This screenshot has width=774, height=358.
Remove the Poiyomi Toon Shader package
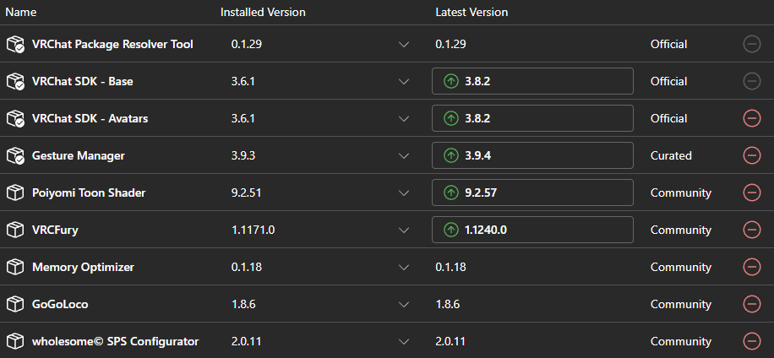(751, 193)
